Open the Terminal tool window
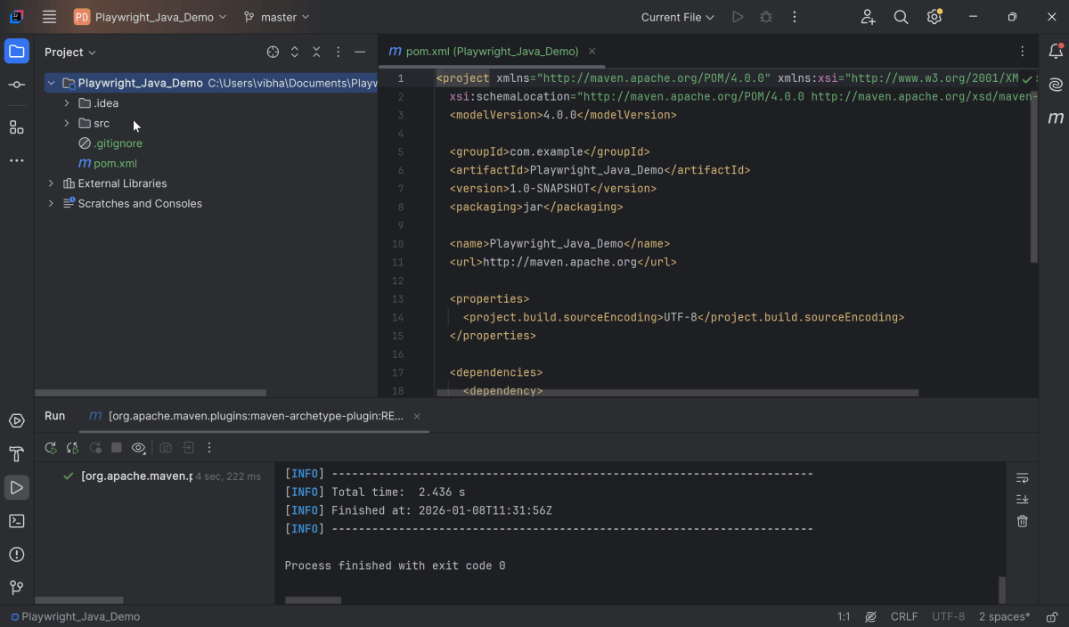This screenshot has height=627, width=1069. (16, 521)
